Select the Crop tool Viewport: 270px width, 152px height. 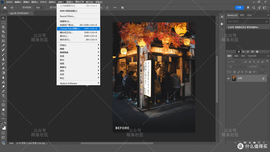pos(3,36)
